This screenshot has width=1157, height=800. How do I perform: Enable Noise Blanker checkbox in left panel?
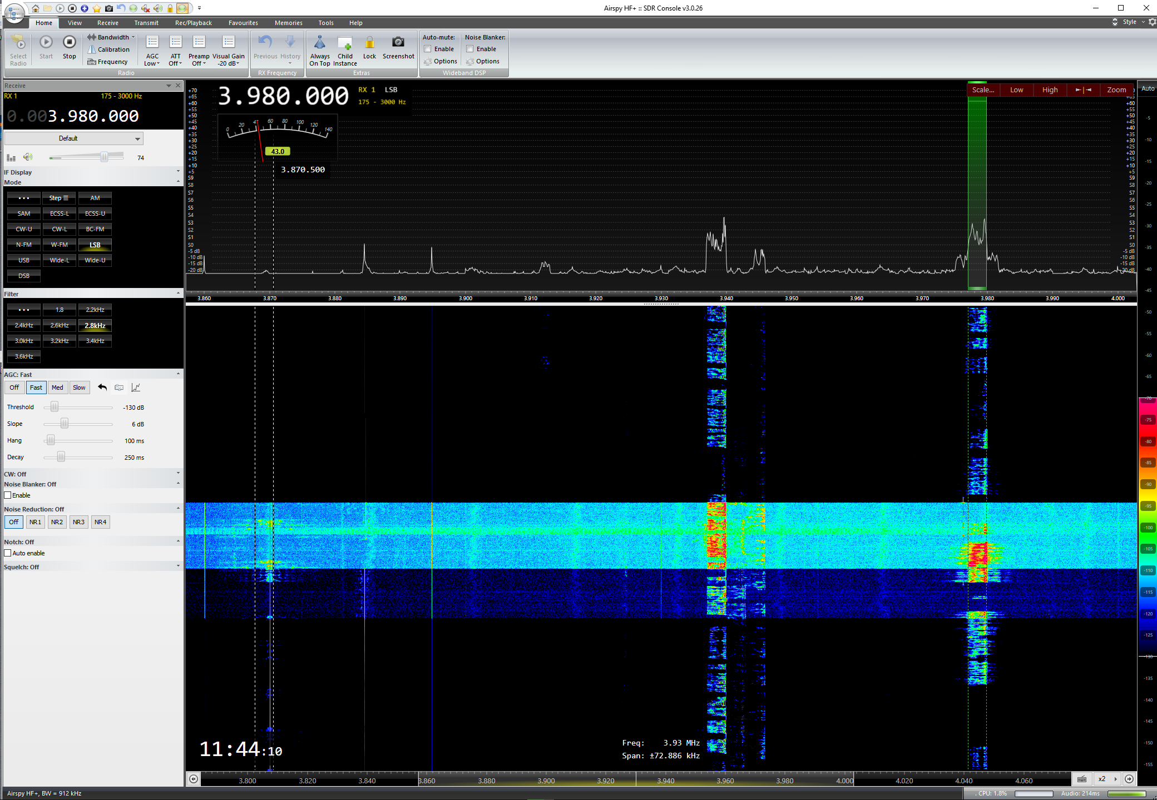coord(8,495)
